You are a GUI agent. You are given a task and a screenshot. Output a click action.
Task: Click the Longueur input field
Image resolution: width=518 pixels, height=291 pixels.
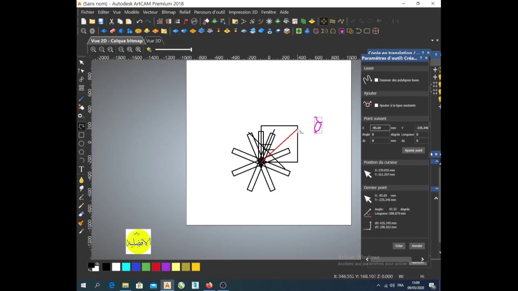(x=422, y=134)
